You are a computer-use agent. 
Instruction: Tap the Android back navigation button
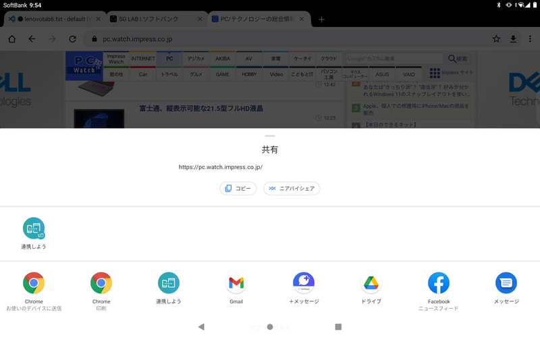pyautogui.click(x=201, y=327)
